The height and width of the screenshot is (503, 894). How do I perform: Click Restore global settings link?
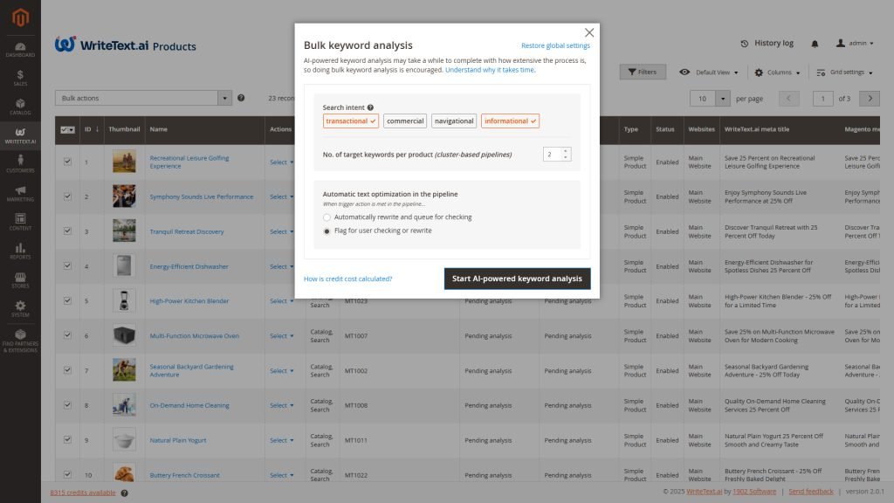coord(555,45)
